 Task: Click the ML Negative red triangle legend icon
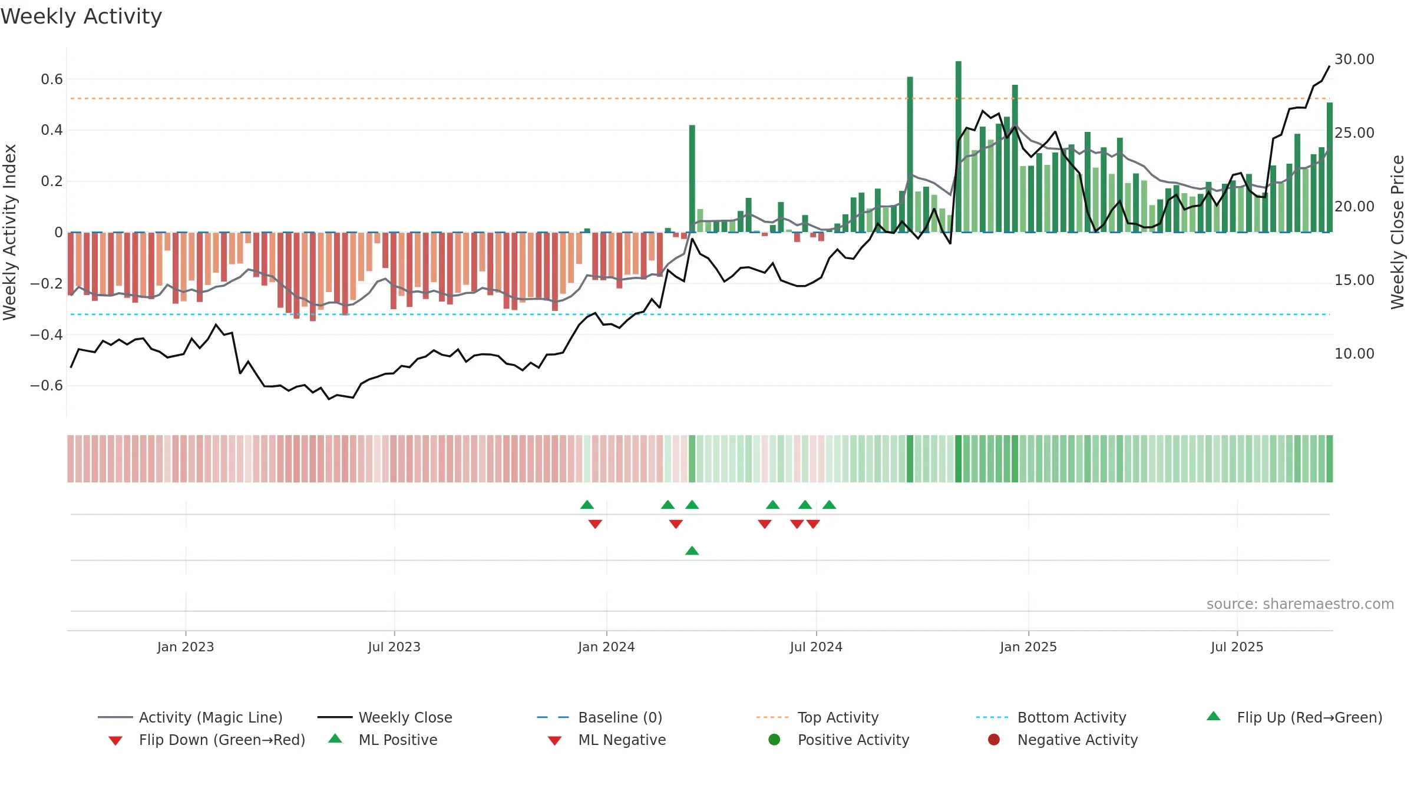tap(554, 741)
